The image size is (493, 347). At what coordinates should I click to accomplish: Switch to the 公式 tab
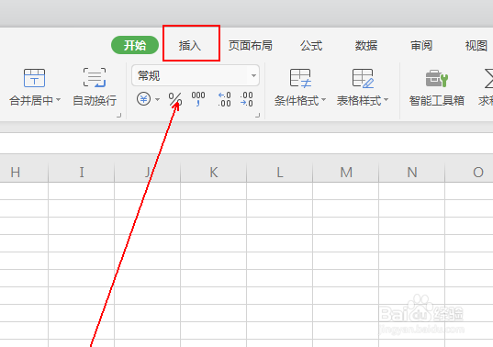(x=311, y=46)
